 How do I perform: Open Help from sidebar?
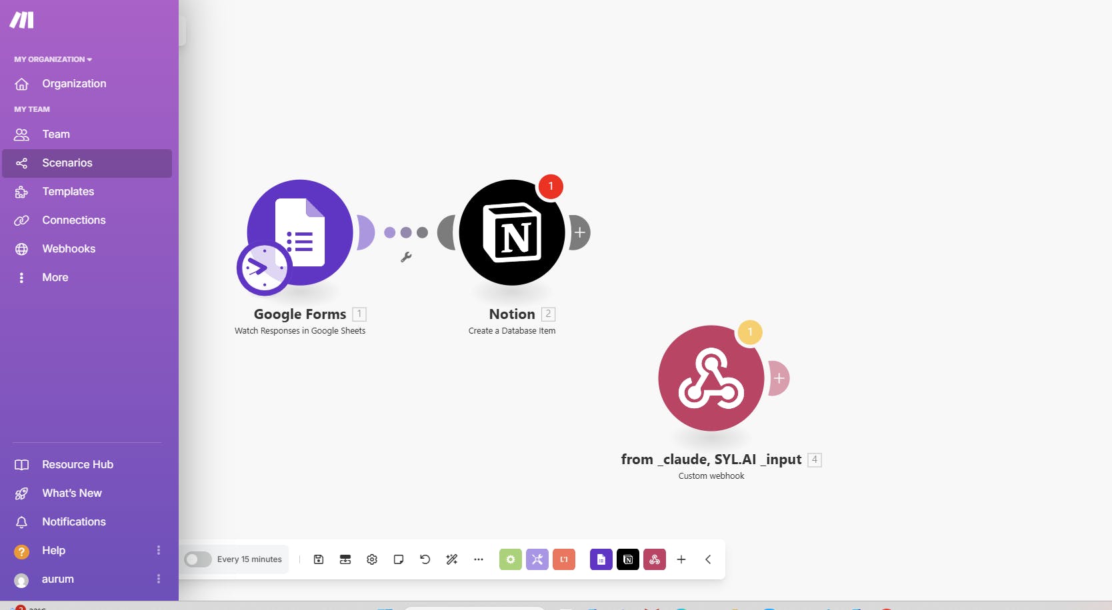click(53, 550)
